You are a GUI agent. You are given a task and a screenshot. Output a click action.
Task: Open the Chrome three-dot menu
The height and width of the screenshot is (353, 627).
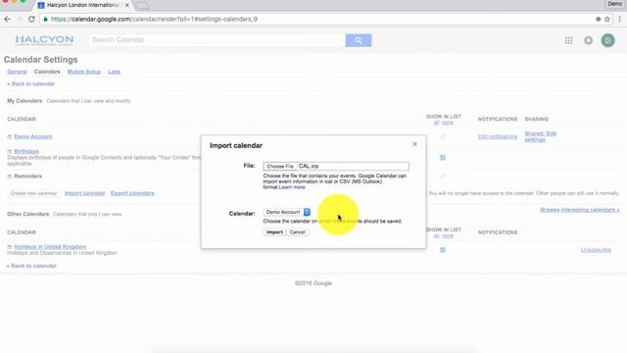pyautogui.click(x=620, y=19)
